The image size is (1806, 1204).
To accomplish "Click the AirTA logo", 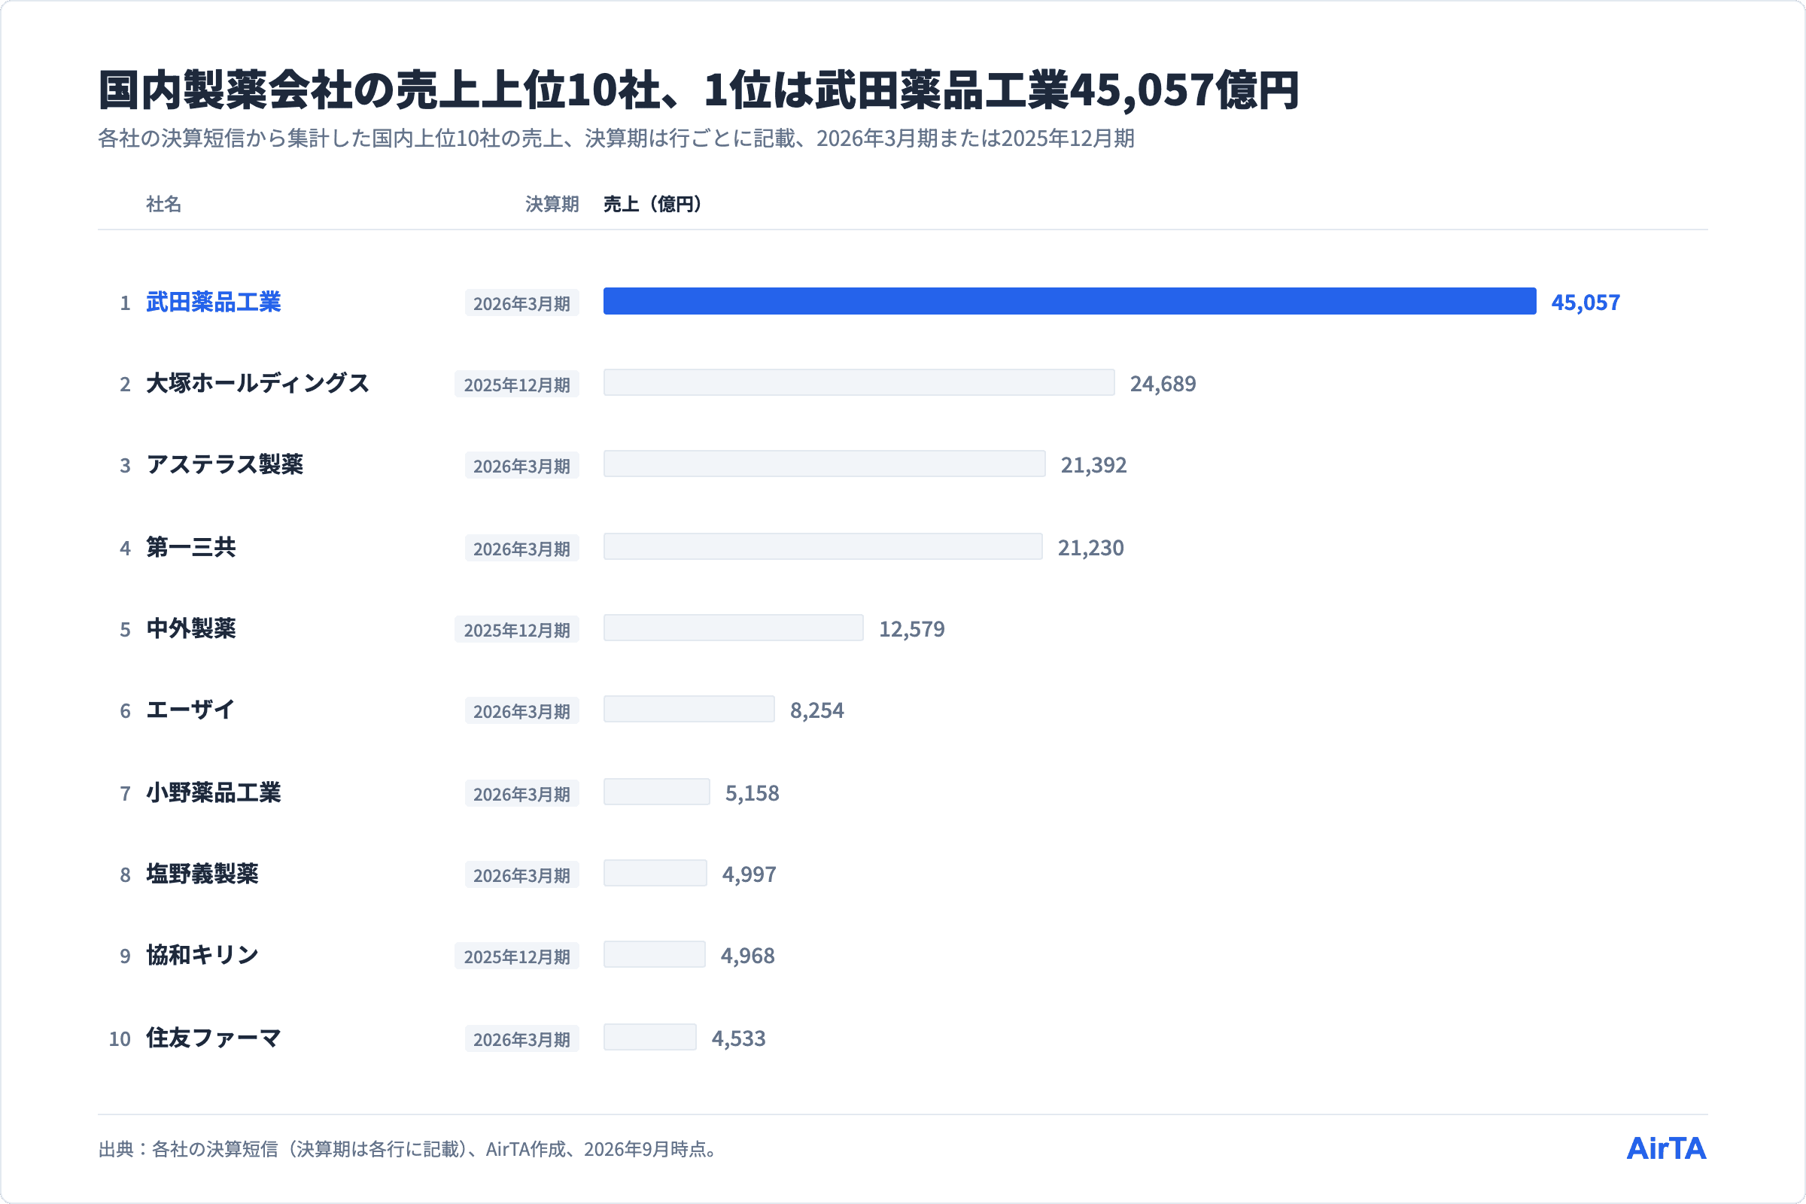I will point(1666,1149).
